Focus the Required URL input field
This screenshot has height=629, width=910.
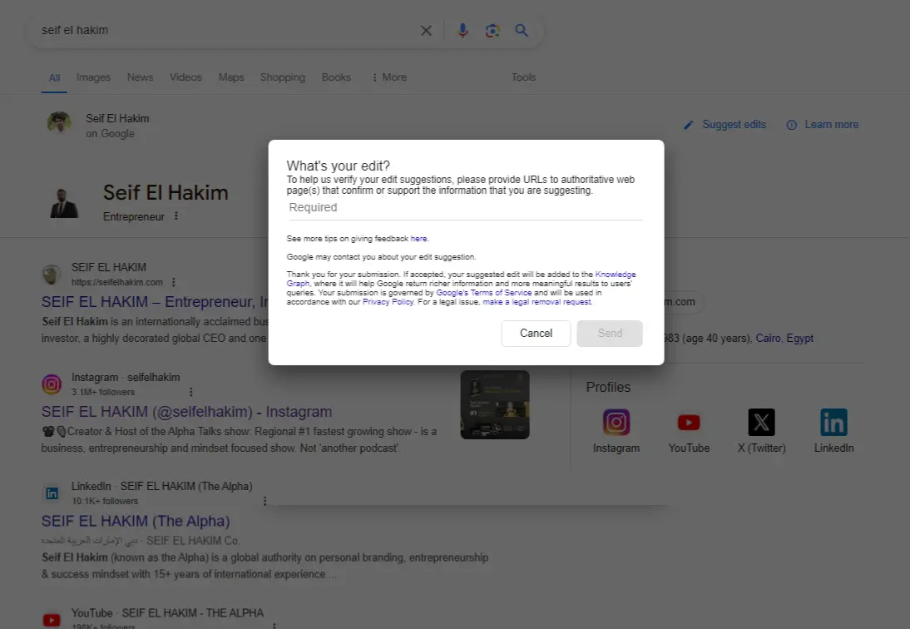point(466,208)
